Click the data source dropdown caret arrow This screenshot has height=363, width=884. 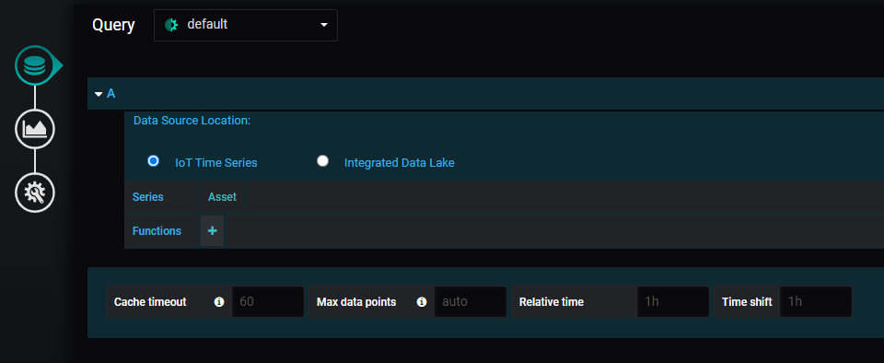coord(323,25)
